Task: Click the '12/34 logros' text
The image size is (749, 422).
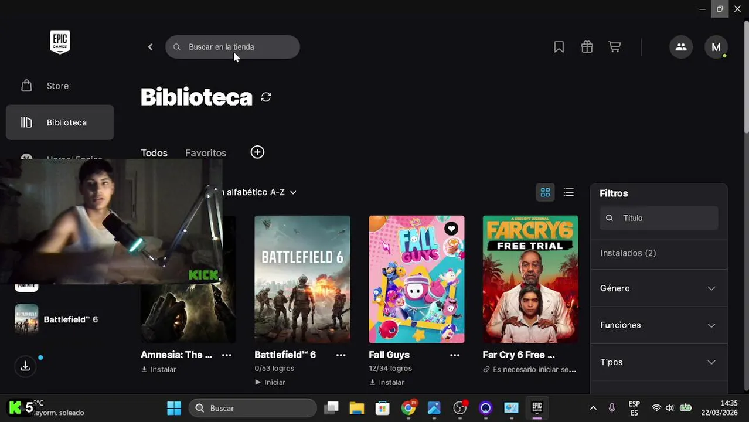Action: pos(390,369)
